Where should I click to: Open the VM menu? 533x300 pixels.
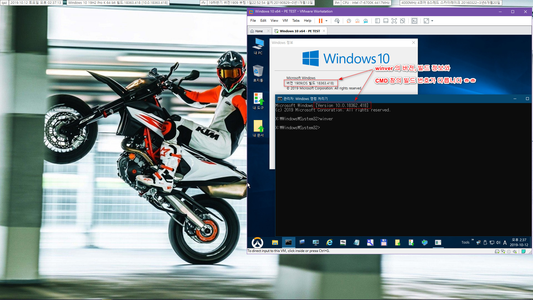point(285,21)
